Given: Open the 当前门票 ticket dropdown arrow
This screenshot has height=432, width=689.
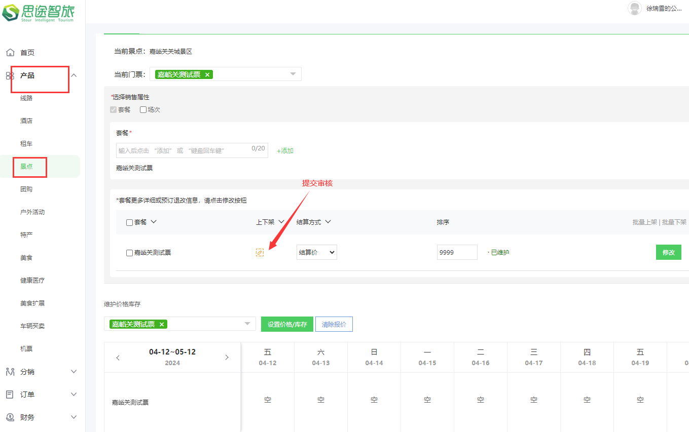Looking at the screenshot, I should point(293,74).
